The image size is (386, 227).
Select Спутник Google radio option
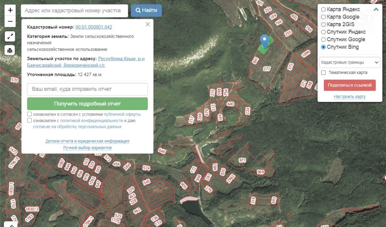[324, 39]
